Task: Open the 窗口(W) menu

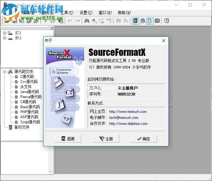Action: (105, 13)
